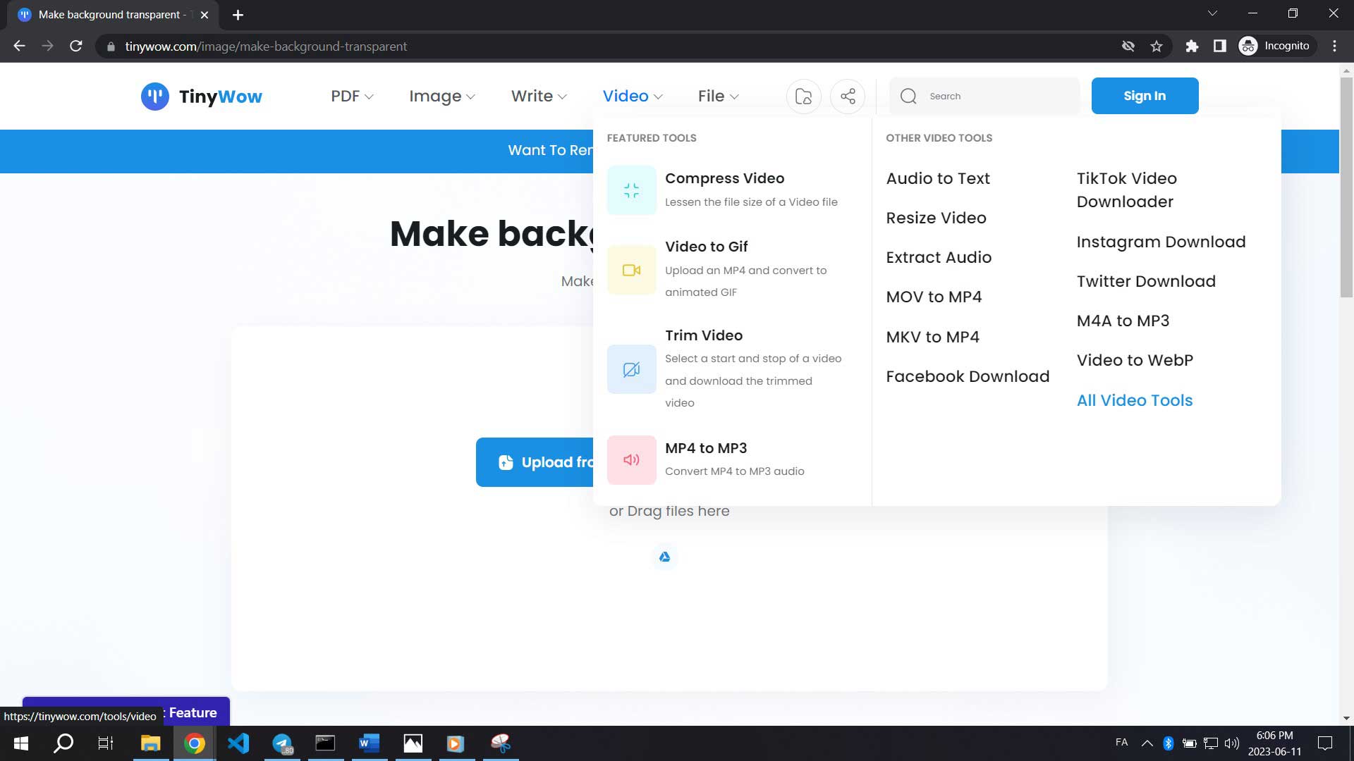
Task: Open File Explorer from the taskbar
Action: pos(150,743)
